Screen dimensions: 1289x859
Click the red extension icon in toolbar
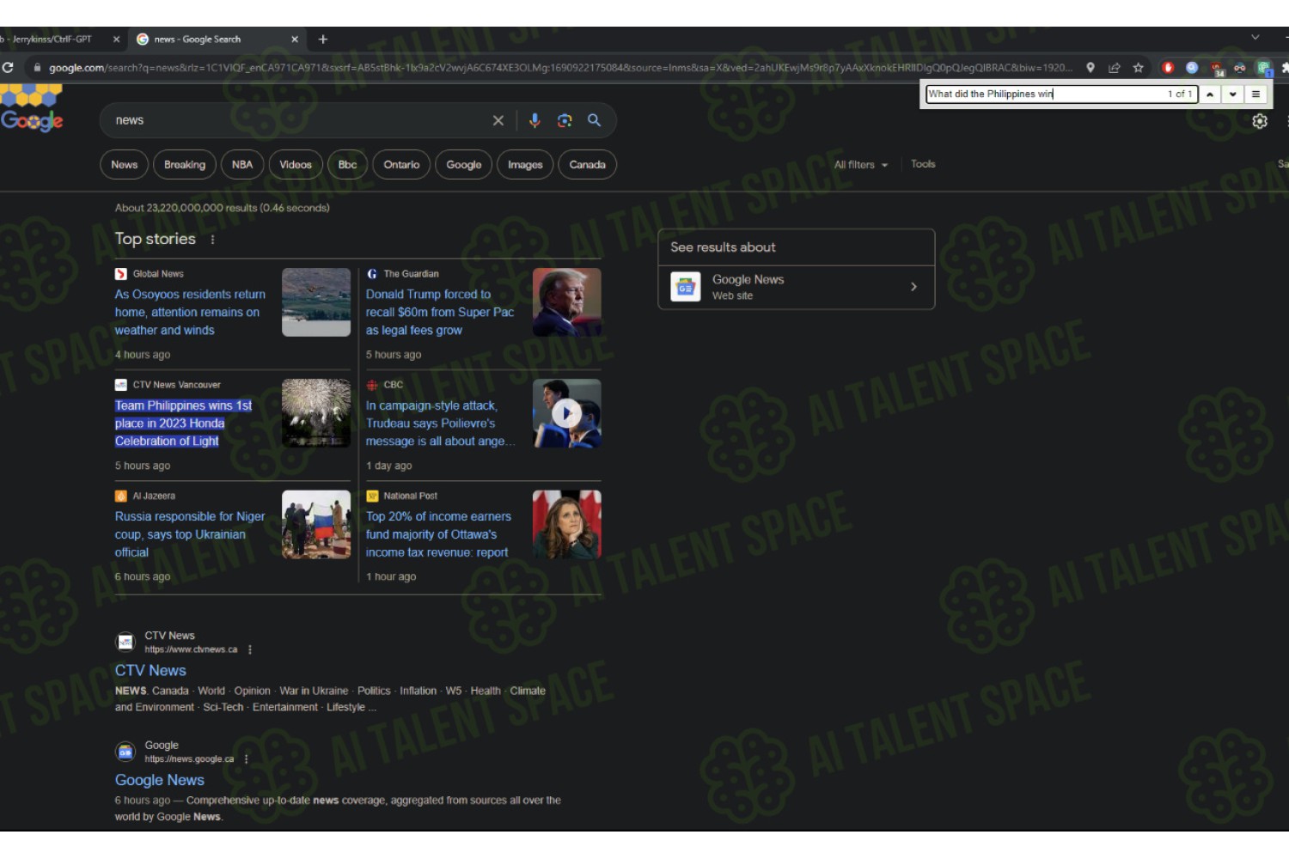click(x=1168, y=68)
